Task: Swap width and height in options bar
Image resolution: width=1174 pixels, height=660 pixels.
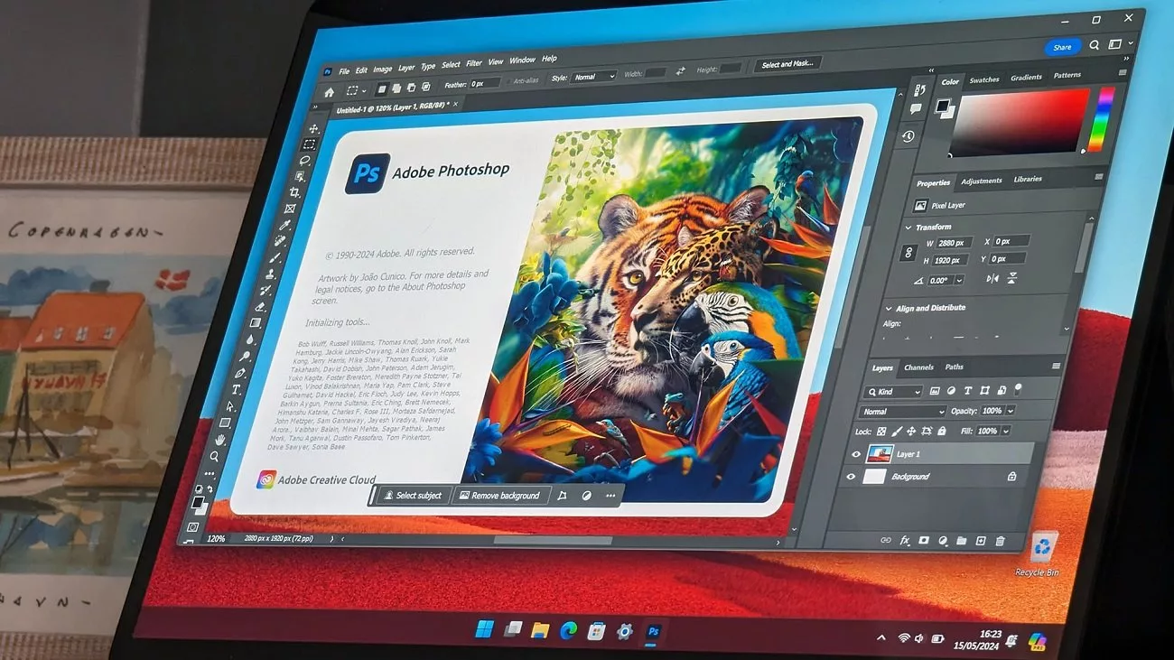Action: [x=680, y=70]
